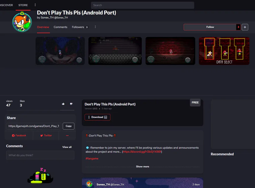Click the thumbs up like icon
Viewport: 255px width, 188px height.
coord(63,104)
